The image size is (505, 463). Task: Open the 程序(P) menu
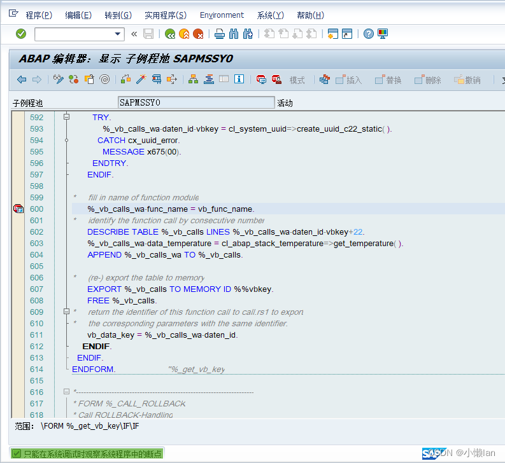[39, 15]
